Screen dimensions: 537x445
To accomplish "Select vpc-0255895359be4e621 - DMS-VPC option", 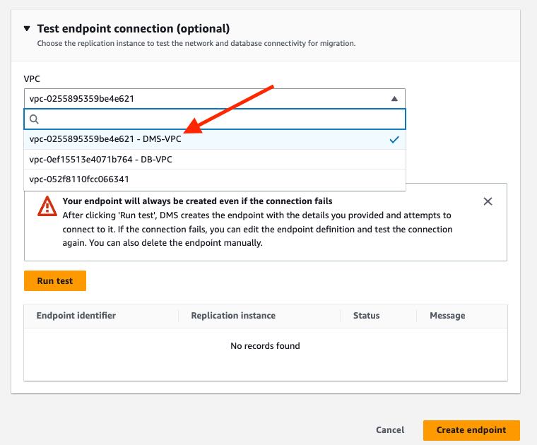I will tap(215, 139).
